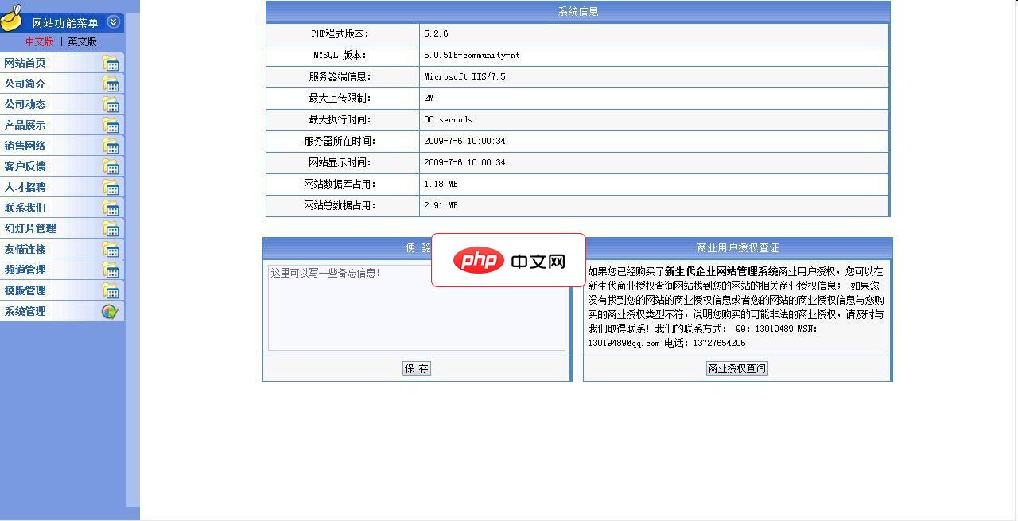
Task: Click the folder icon beside 公司简介
Action: [x=111, y=84]
